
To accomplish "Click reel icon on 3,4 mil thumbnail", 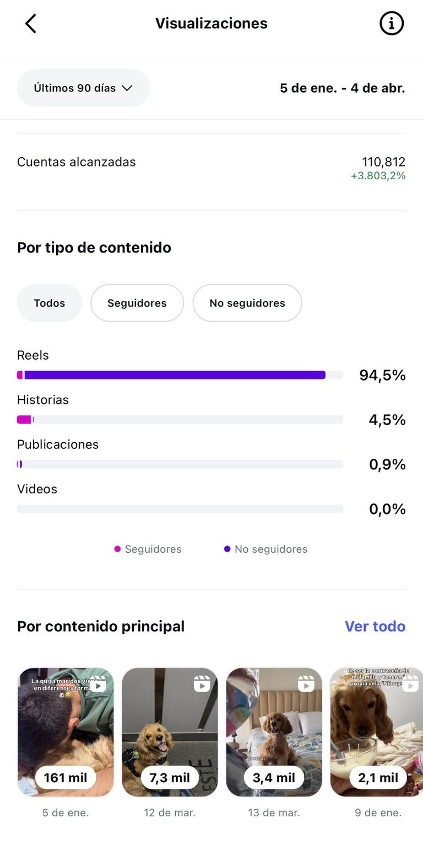I will coord(306,684).
